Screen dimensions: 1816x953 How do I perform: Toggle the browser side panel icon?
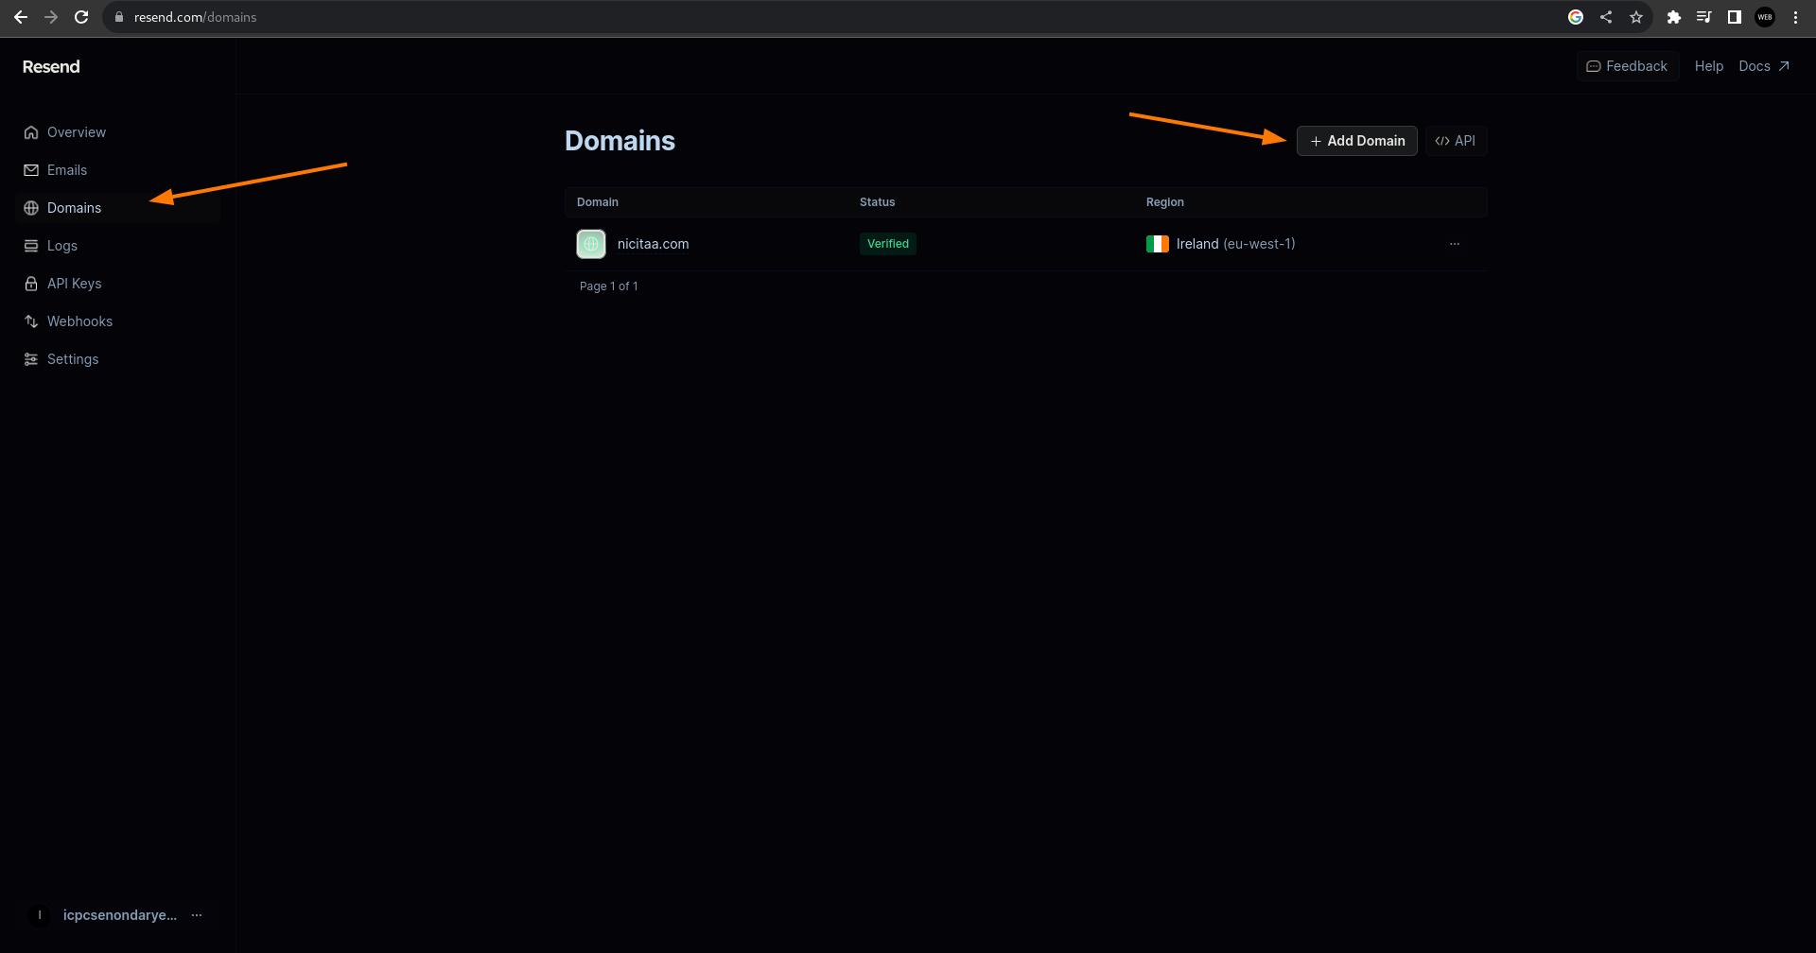tap(1735, 17)
